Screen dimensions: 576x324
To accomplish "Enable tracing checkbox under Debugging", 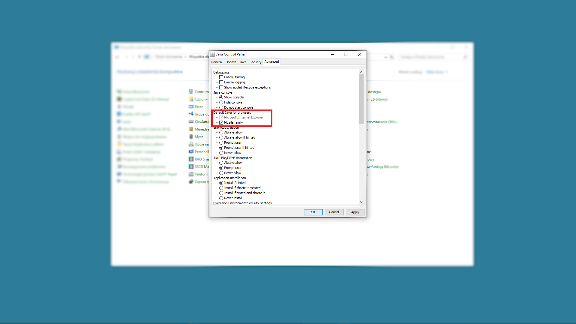I will (221, 77).
